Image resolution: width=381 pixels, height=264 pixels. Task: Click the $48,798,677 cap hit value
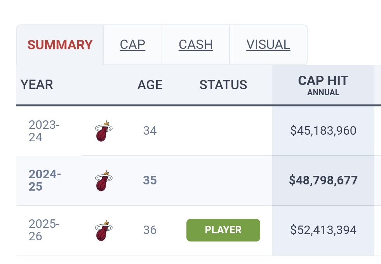[x=323, y=181]
